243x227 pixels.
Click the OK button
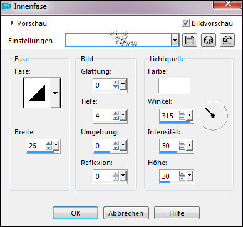pos(75,213)
